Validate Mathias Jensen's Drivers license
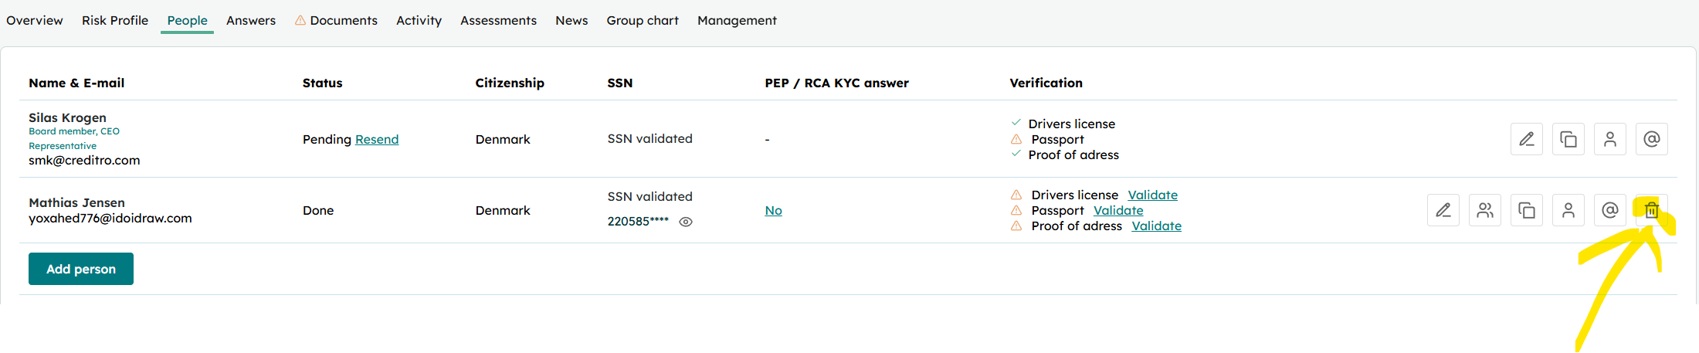 1153,195
